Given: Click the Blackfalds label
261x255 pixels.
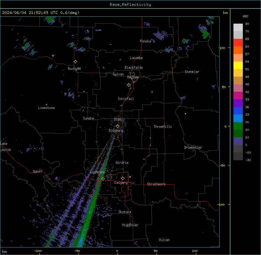Looking at the screenshot, I should (134, 68).
